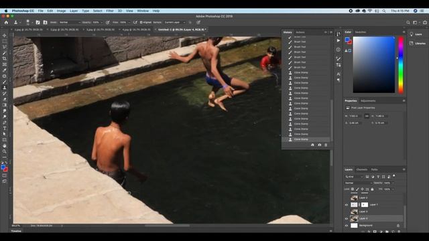Create new document from current state
The width and height of the screenshot is (429, 241).
pos(312,145)
